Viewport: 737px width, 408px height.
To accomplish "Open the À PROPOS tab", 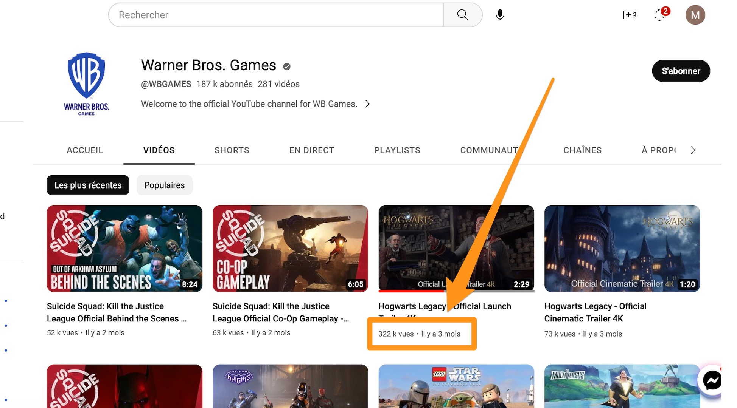I will tap(659, 150).
